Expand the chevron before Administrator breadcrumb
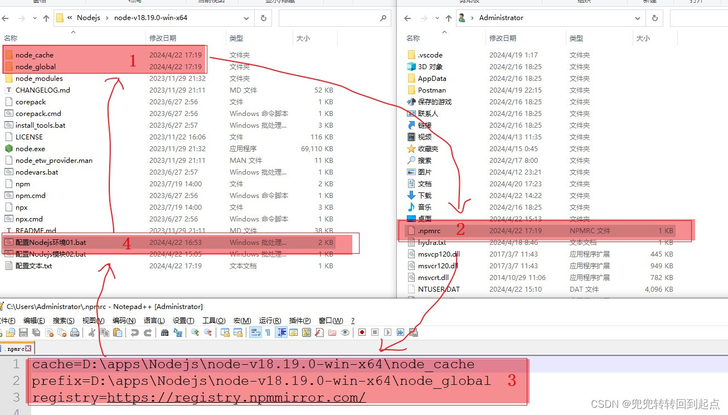 (x=473, y=18)
